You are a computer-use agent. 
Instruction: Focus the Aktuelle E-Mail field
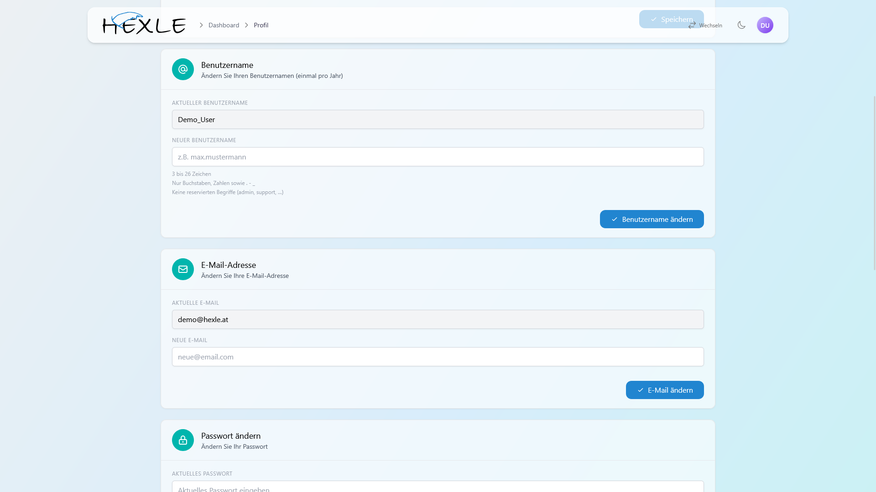pos(438,319)
